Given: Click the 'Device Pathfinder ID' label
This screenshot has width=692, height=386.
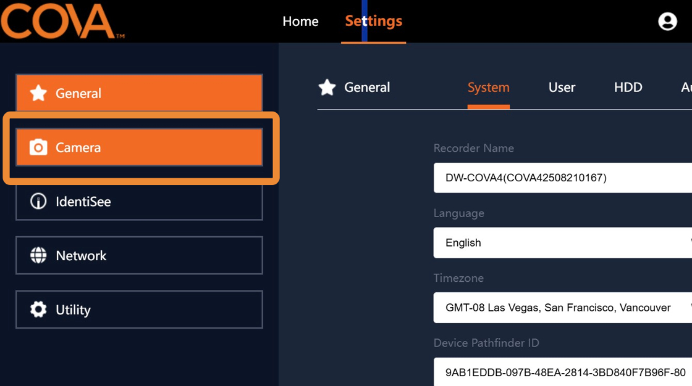Looking at the screenshot, I should click(486, 343).
